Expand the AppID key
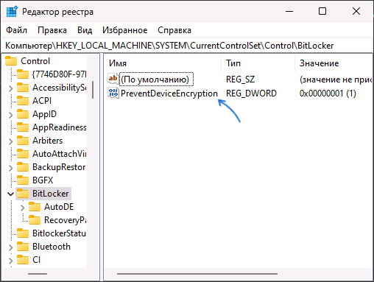Viewport: 374px width, 282px height. pyautogui.click(x=10, y=115)
